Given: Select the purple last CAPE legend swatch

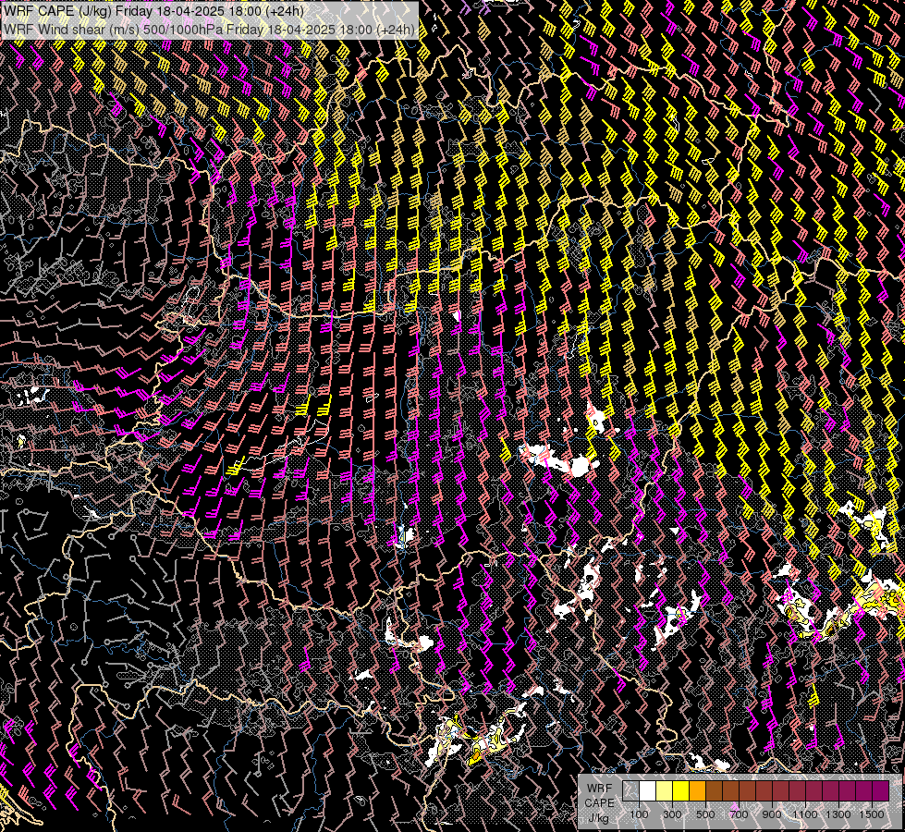Looking at the screenshot, I should tap(881, 790).
